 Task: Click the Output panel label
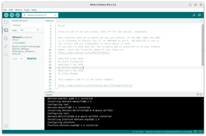(x=49, y=94)
